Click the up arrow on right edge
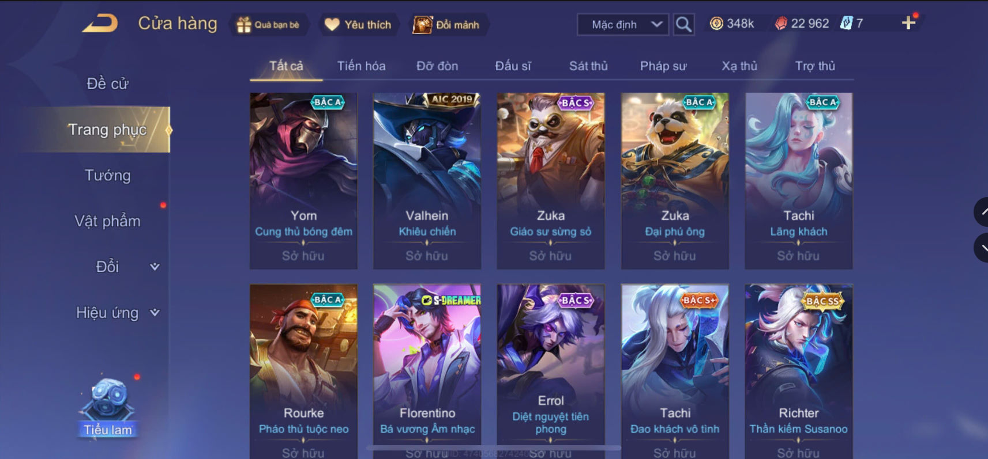Image resolution: width=988 pixels, height=459 pixels. pyautogui.click(x=982, y=212)
